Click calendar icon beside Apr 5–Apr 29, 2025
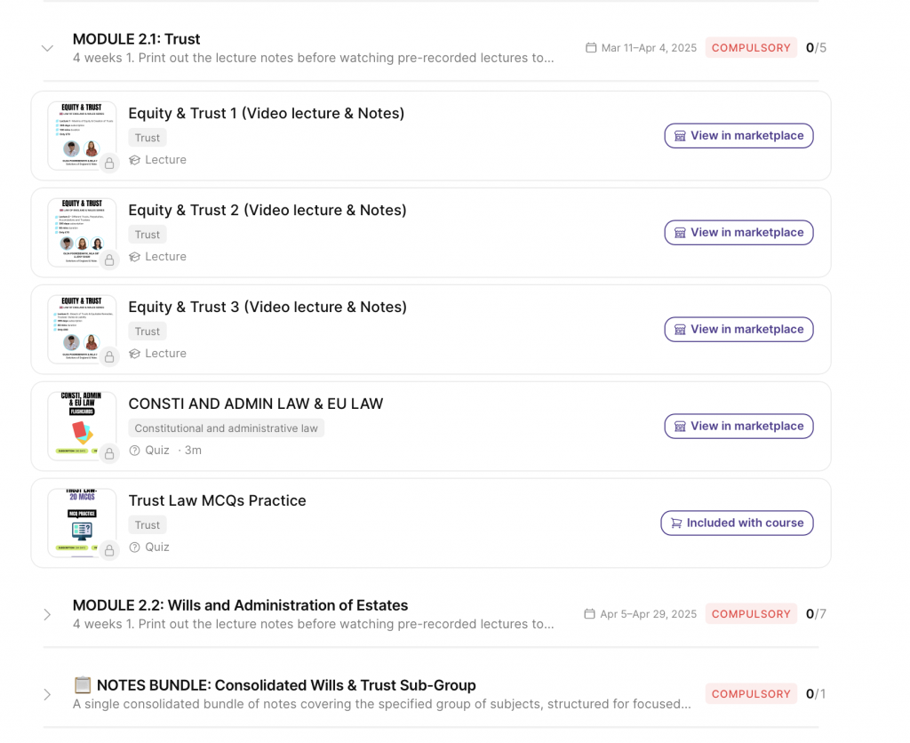The height and width of the screenshot is (743, 910). 590,613
